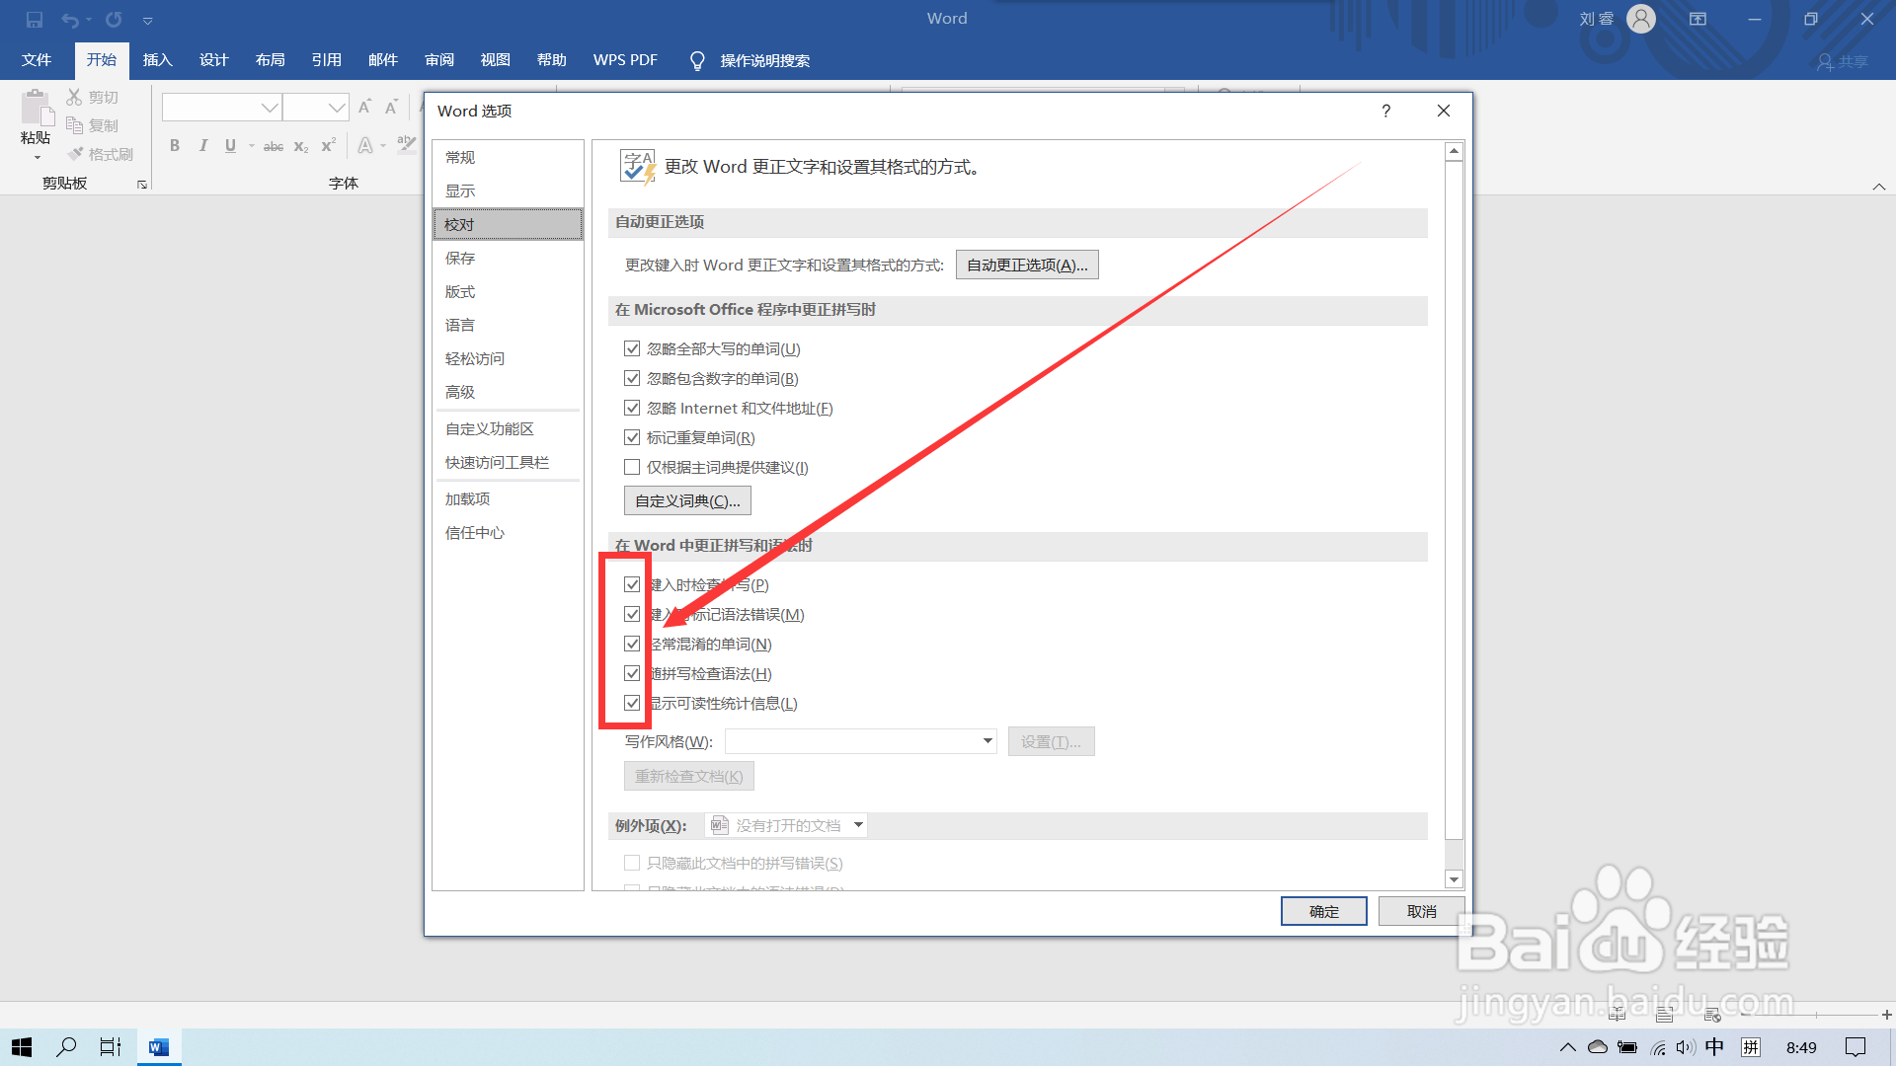This screenshot has width=1896, height=1066.
Task: Click Ribbon Display Options icon
Action: click(1698, 19)
